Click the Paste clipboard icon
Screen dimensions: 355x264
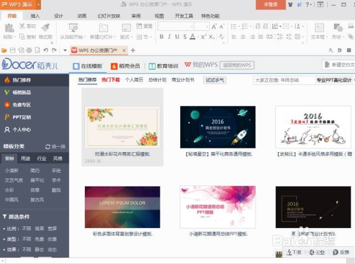9,28
